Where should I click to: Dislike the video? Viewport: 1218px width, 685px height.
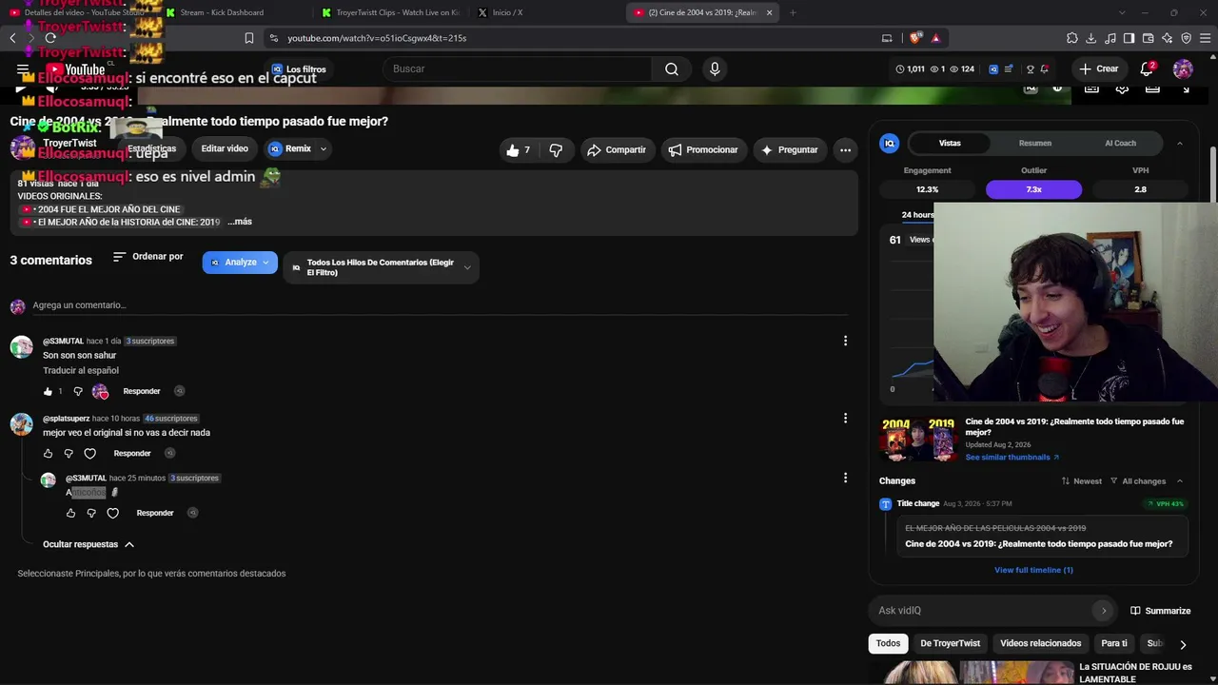[556, 149]
